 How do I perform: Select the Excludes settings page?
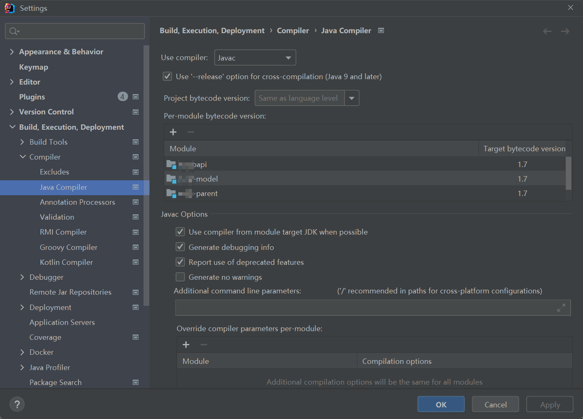click(54, 172)
